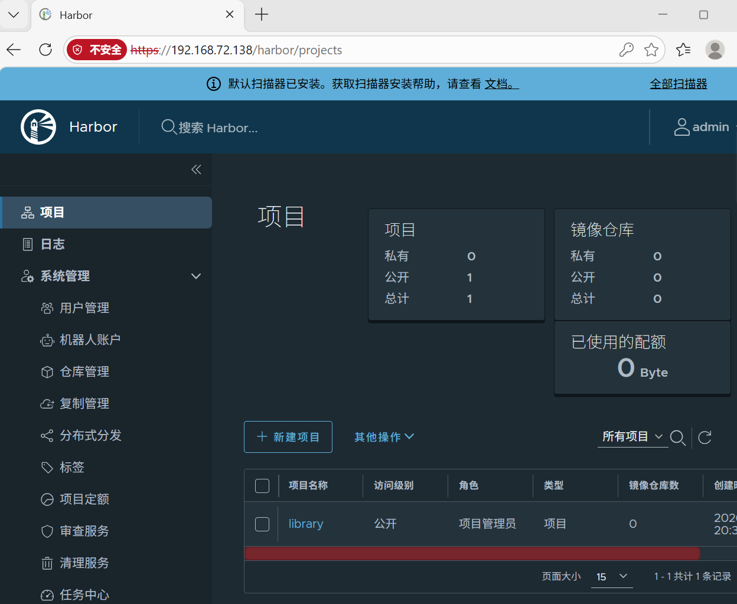The image size is (737, 604).
Task: Click the browser address bar URL
Action: point(236,50)
